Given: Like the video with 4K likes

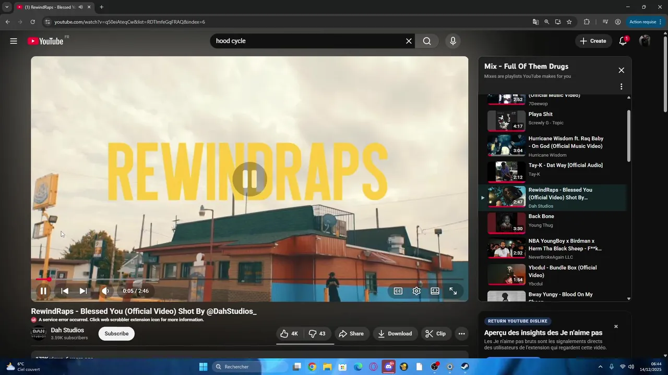Looking at the screenshot, I should coord(290,334).
